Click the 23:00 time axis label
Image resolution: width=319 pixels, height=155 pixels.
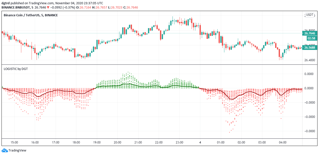(180, 142)
